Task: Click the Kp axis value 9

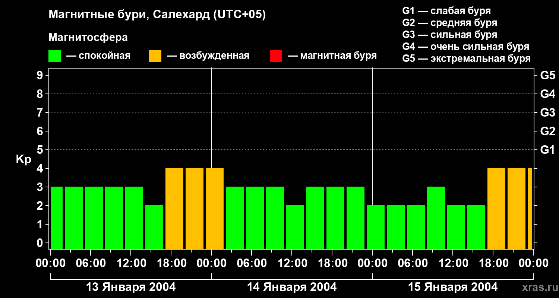Action: pos(41,75)
